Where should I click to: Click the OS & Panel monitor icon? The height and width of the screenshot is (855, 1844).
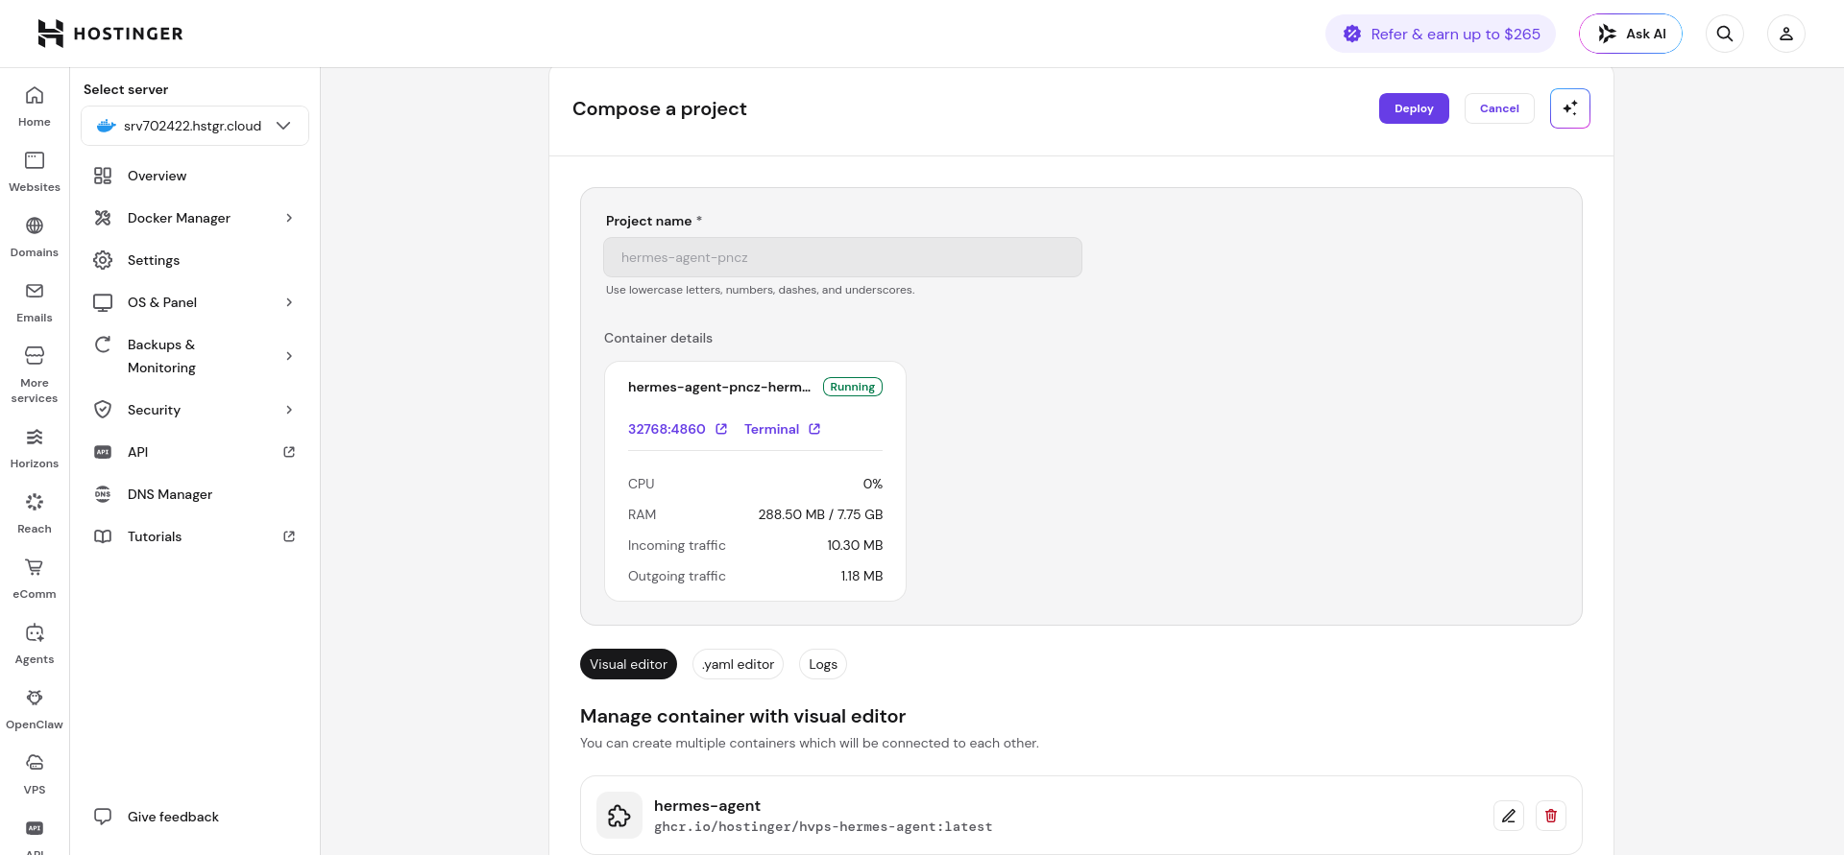[103, 302]
